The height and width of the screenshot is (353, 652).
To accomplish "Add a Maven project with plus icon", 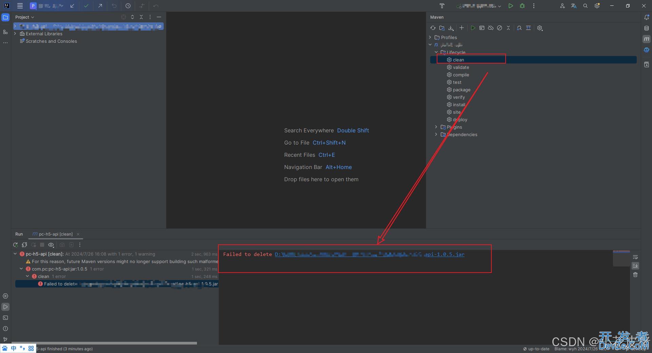I will click(461, 28).
